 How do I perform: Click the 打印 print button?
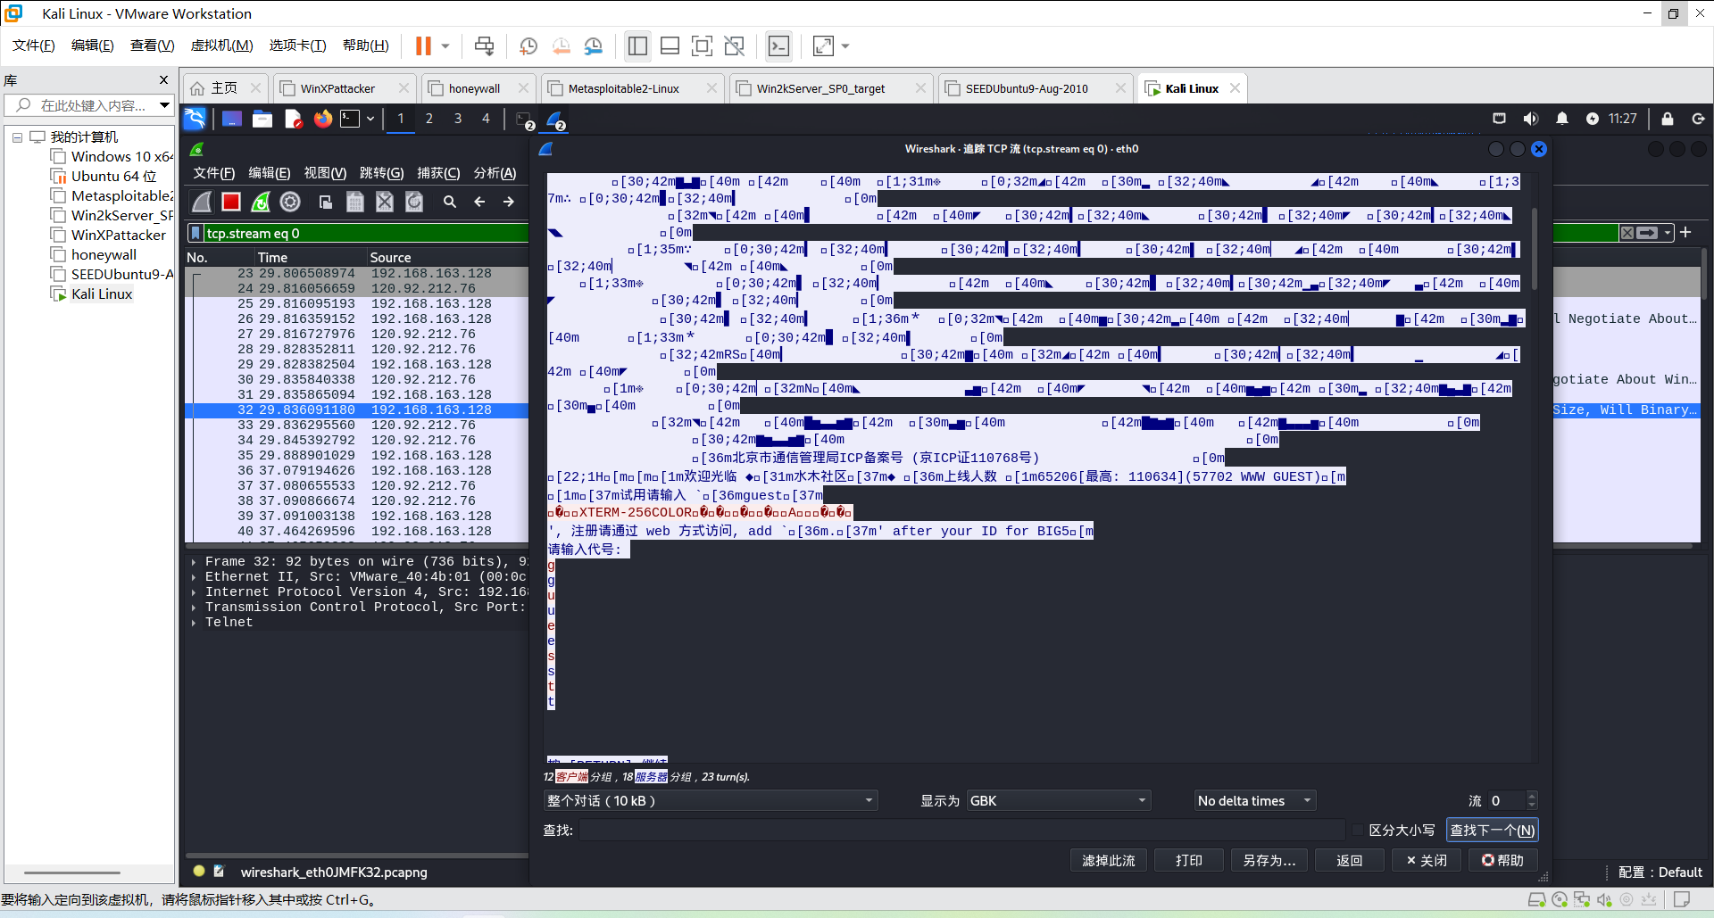click(x=1189, y=861)
